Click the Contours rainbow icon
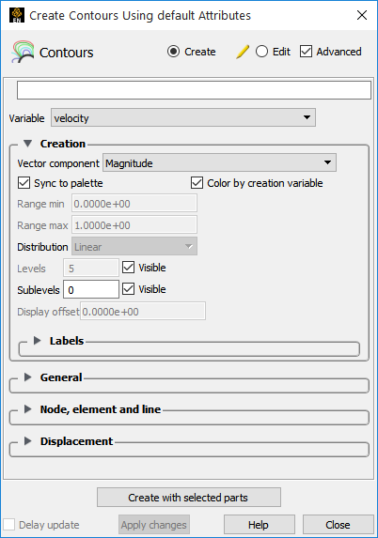This screenshot has height=538, width=378. point(23,52)
